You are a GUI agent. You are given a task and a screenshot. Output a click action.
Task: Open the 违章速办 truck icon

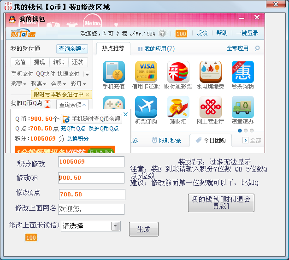243,107
